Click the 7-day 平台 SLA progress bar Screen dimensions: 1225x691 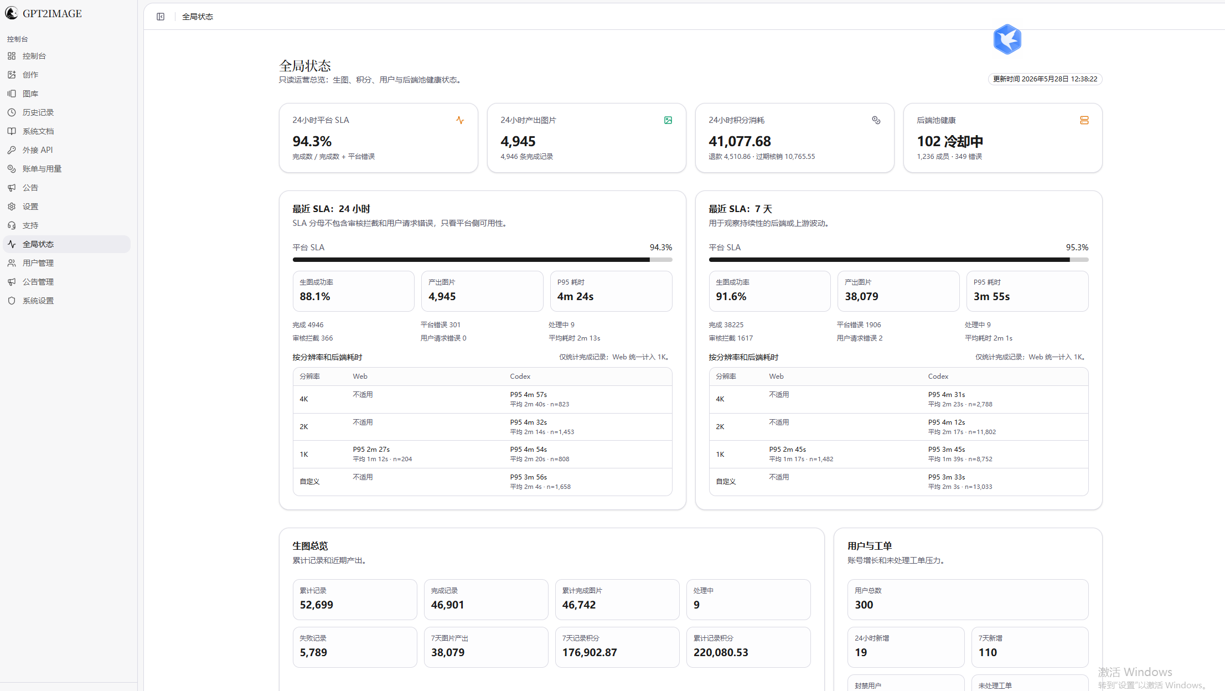pyautogui.click(x=898, y=260)
